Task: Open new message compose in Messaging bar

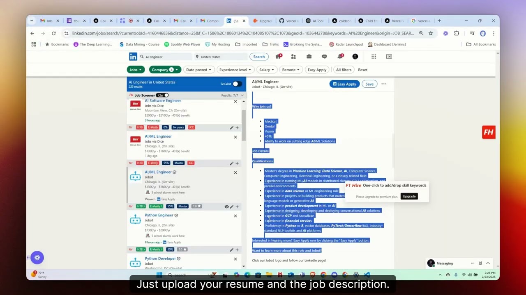Action: (x=480, y=263)
